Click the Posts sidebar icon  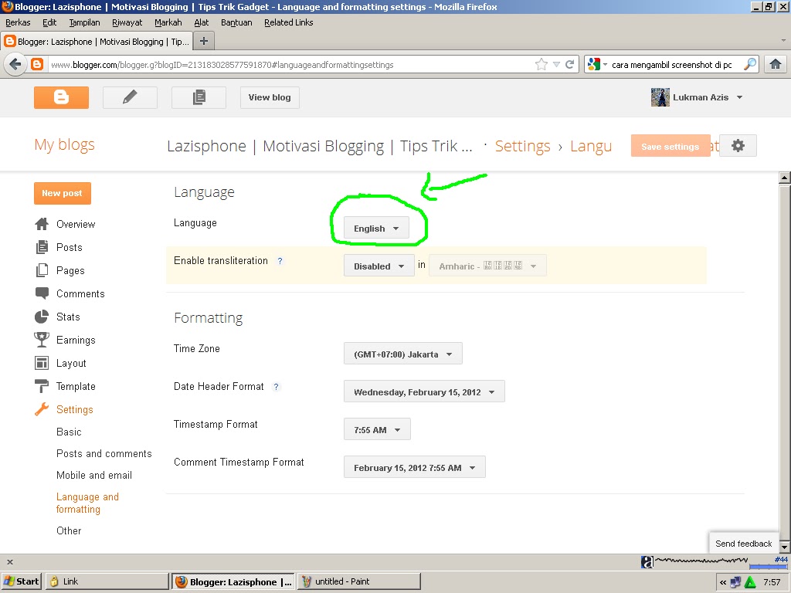(x=42, y=247)
